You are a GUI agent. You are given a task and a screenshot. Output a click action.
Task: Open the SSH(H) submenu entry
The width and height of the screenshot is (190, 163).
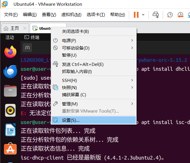[x=94, y=80]
